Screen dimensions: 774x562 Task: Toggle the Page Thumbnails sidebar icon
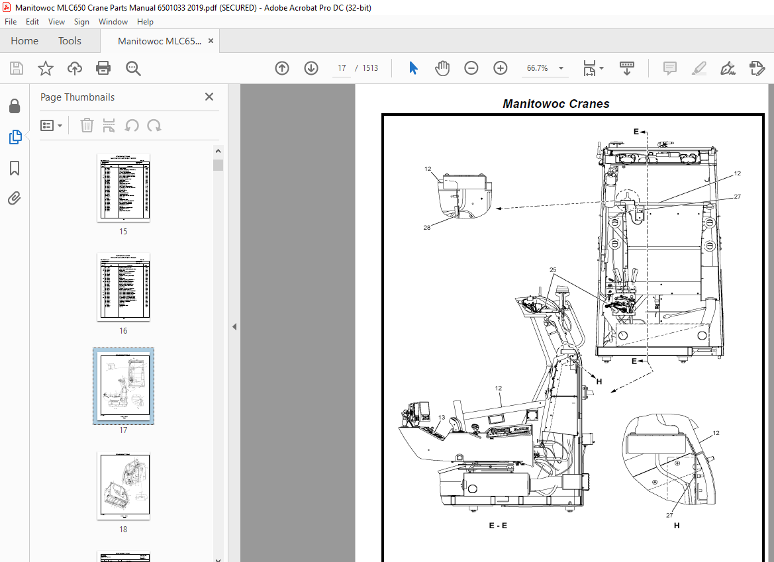pyautogui.click(x=15, y=136)
